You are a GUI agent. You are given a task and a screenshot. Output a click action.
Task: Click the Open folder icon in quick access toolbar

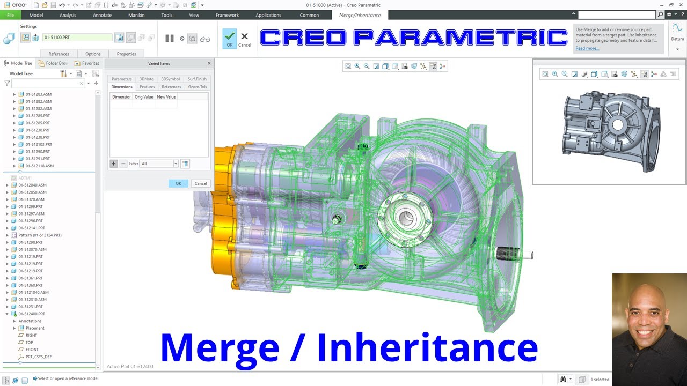point(44,5)
